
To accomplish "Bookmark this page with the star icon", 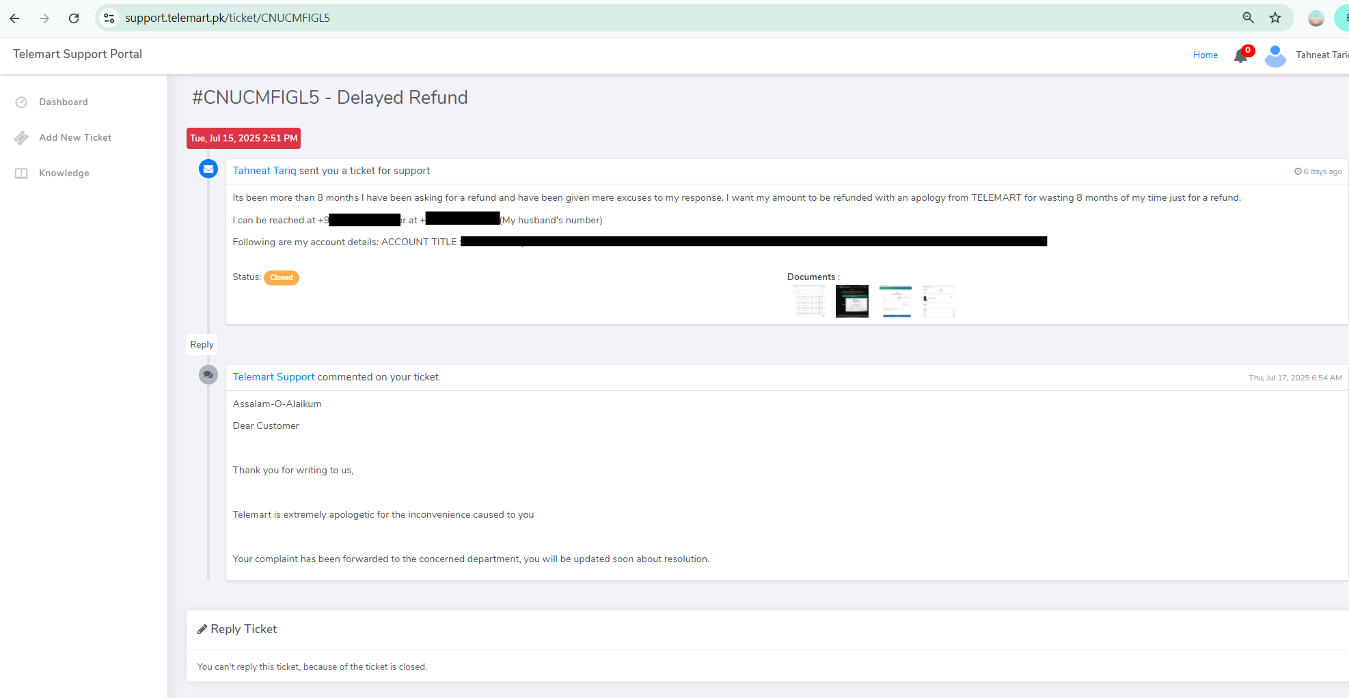I will [1275, 18].
